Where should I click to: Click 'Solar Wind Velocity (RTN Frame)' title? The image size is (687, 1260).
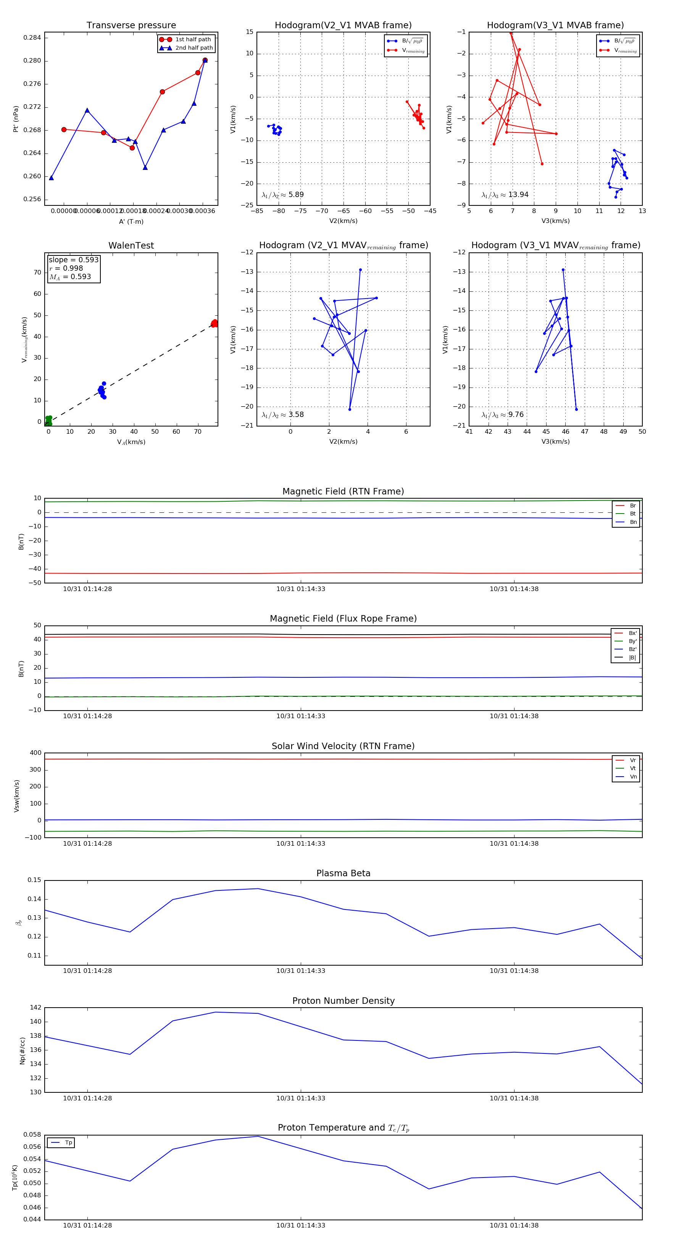click(343, 746)
